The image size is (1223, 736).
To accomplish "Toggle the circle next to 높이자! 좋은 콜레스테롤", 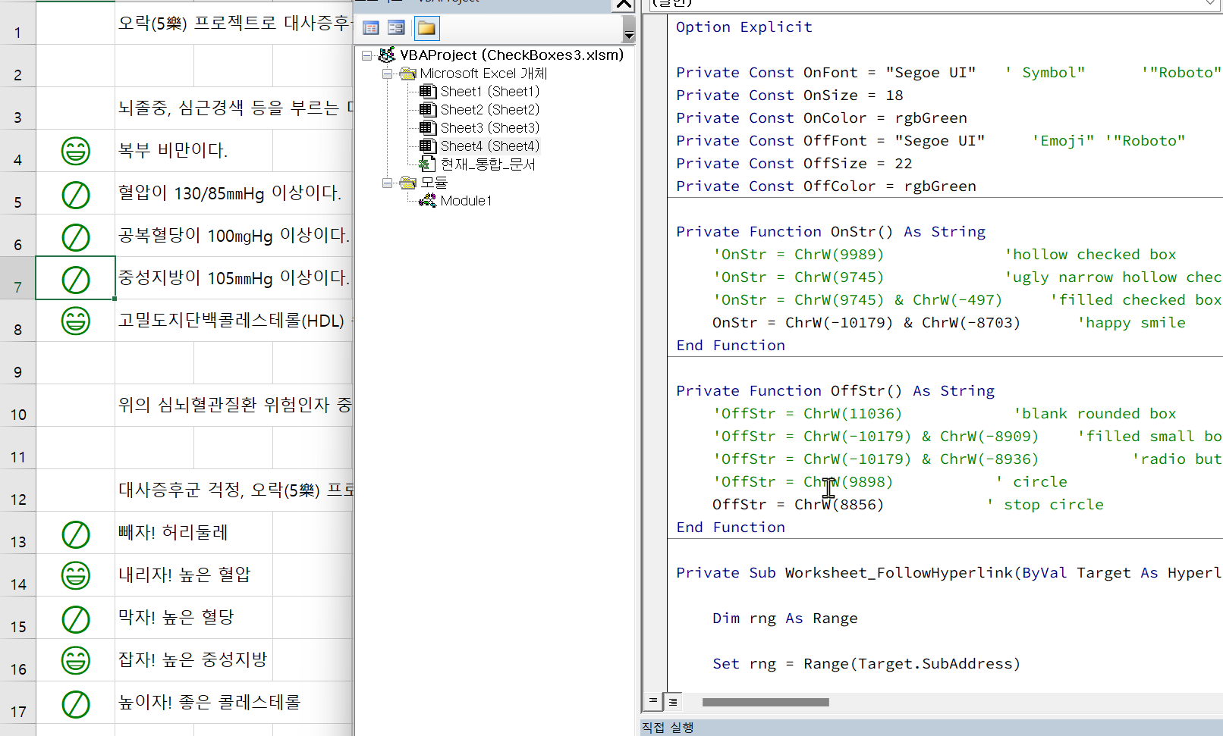I will [x=75, y=704].
